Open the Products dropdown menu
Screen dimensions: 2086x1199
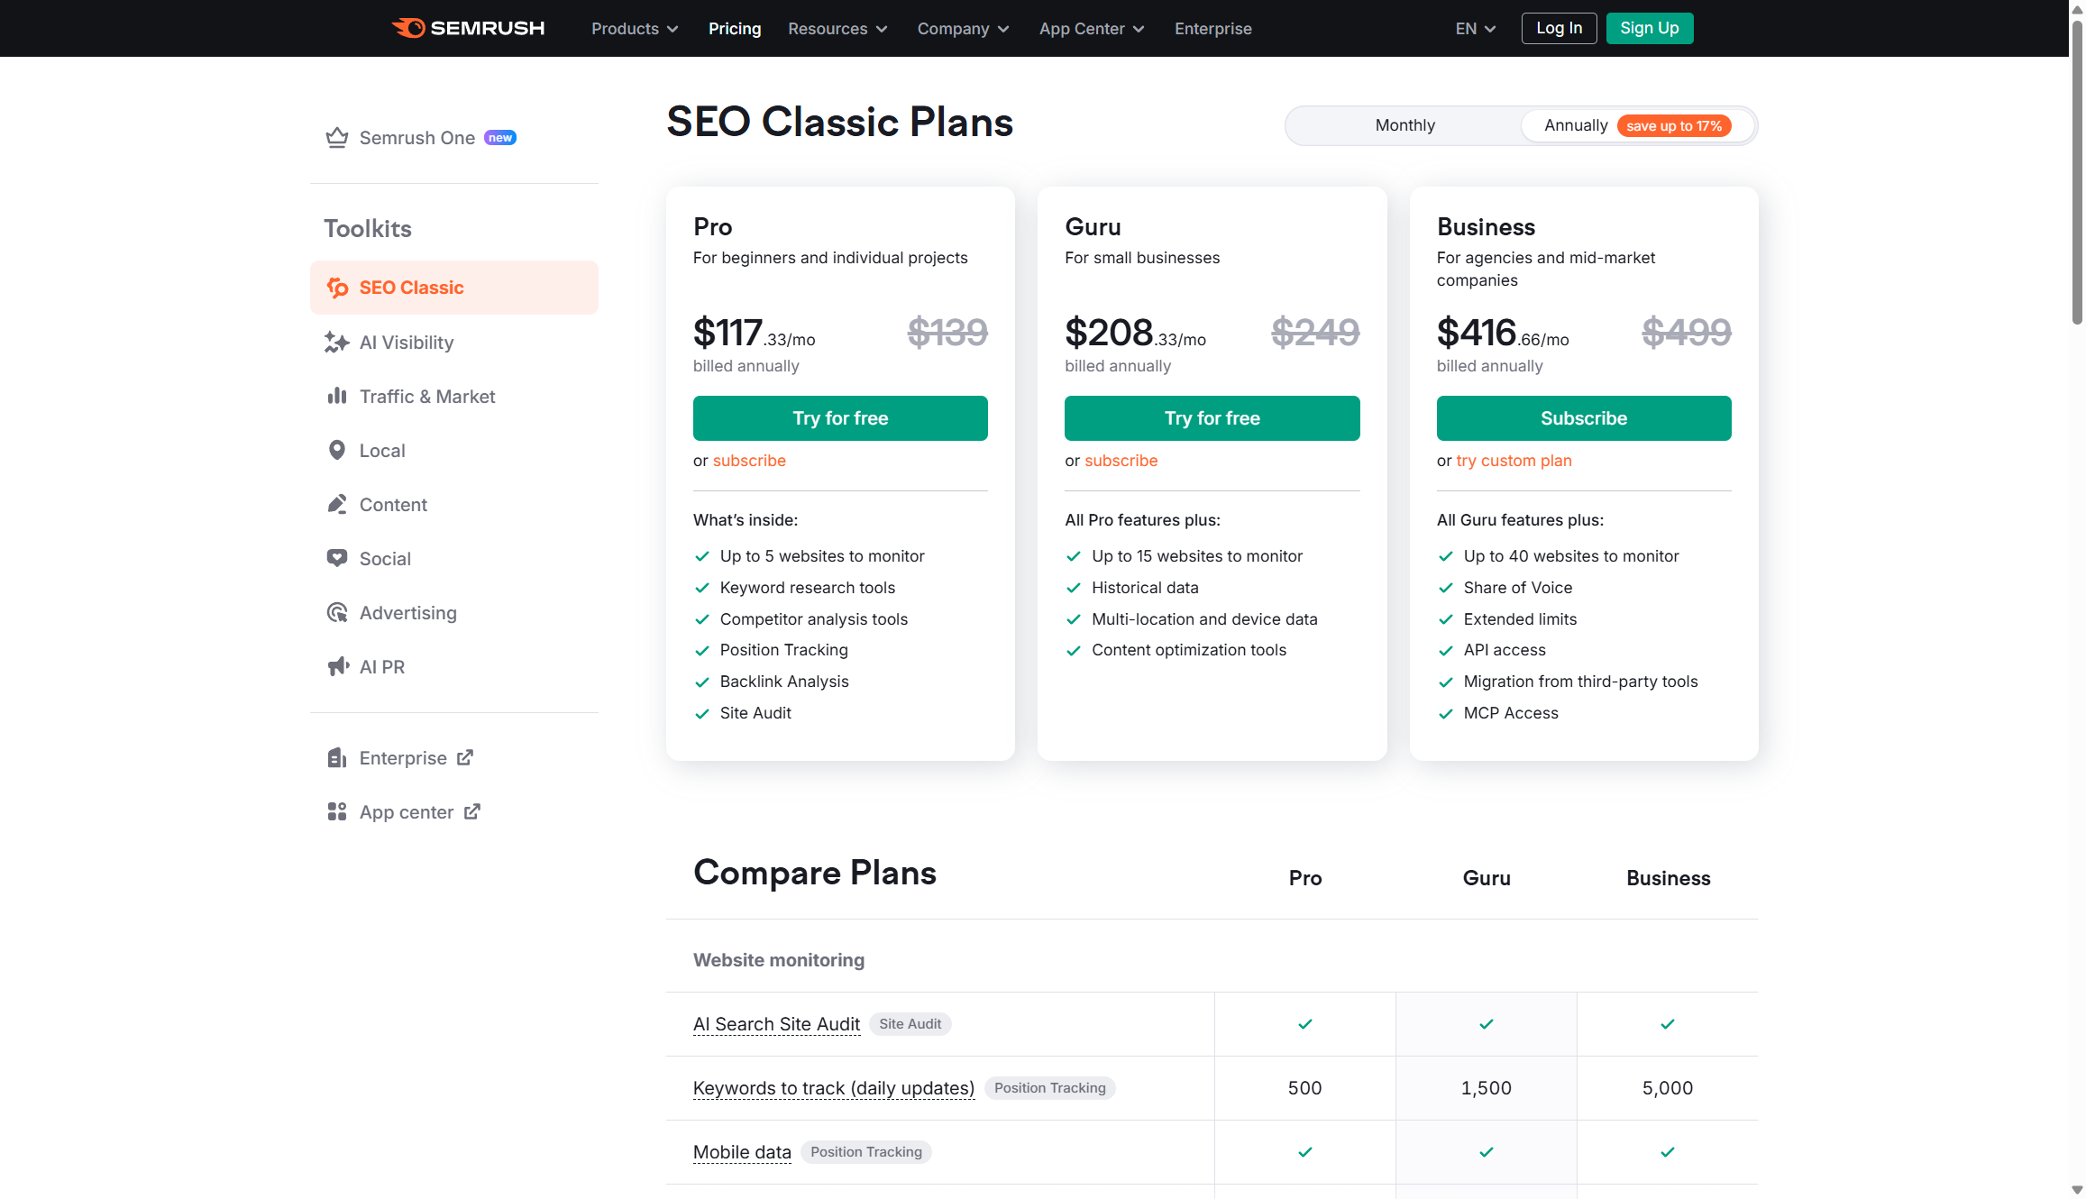pos(634,28)
